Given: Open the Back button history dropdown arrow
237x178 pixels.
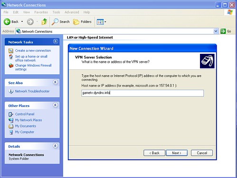Looking at the screenshot, I should click(22, 21).
